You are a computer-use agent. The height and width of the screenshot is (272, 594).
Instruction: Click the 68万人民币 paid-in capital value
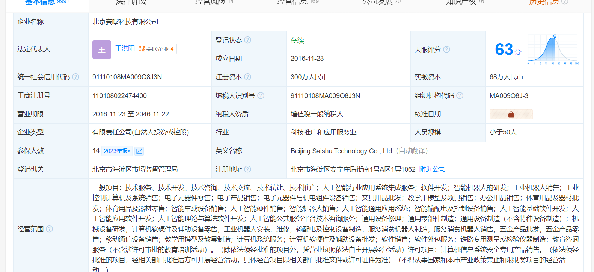pyautogui.click(x=506, y=77)
